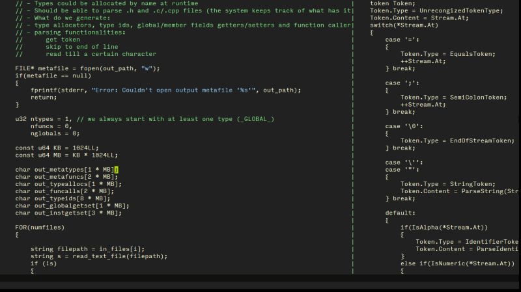The width and height of the screenshot is (521, 292).
Task: Click the highlighted cursor after out_metatypes declaration
Action: pos(117,170)
